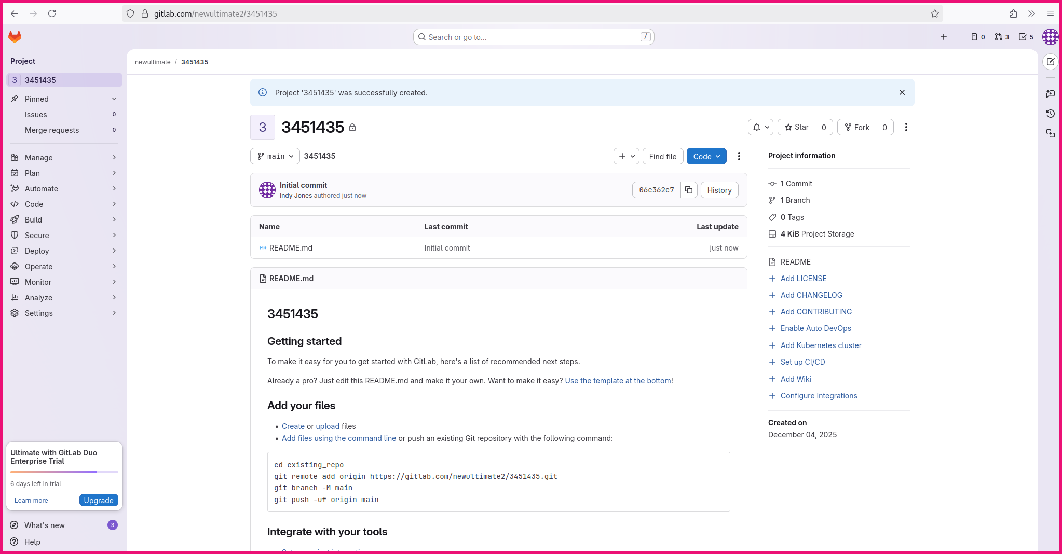Reload the page with the refresh icon
The width and height of the screenshot is (1062, 554).
[52, 13]
